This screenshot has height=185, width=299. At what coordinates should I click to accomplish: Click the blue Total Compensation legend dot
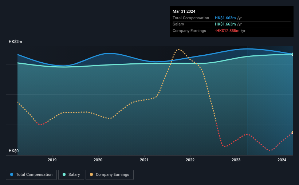click(12, 174)
